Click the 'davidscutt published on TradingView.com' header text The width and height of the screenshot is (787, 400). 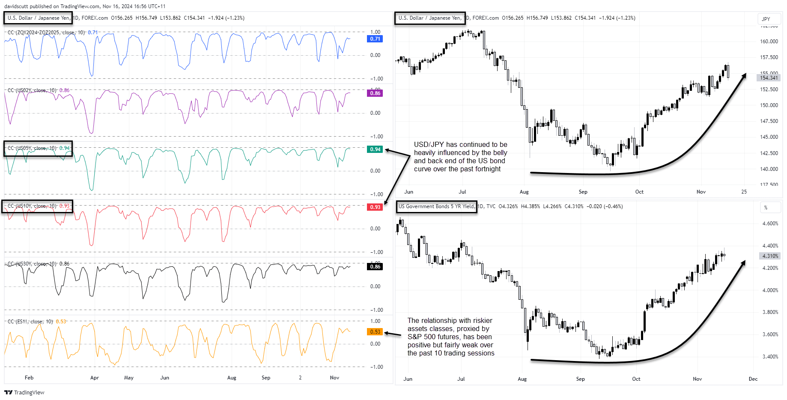point(85,6)
